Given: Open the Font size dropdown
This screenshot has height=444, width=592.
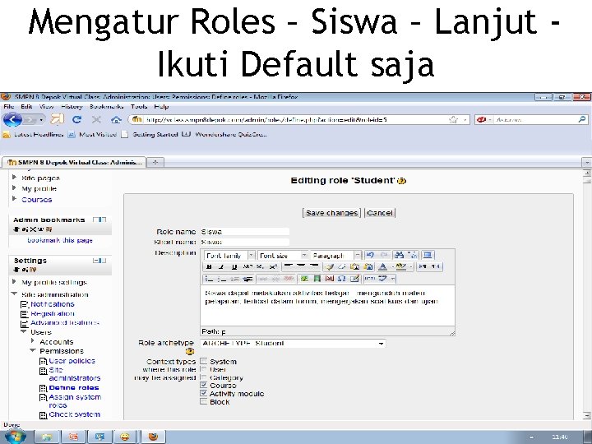Looking at the screenshot, I should [282, 256].
